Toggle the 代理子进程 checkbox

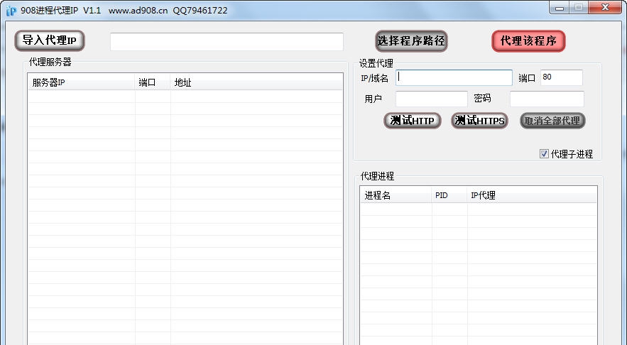point(544,154)
